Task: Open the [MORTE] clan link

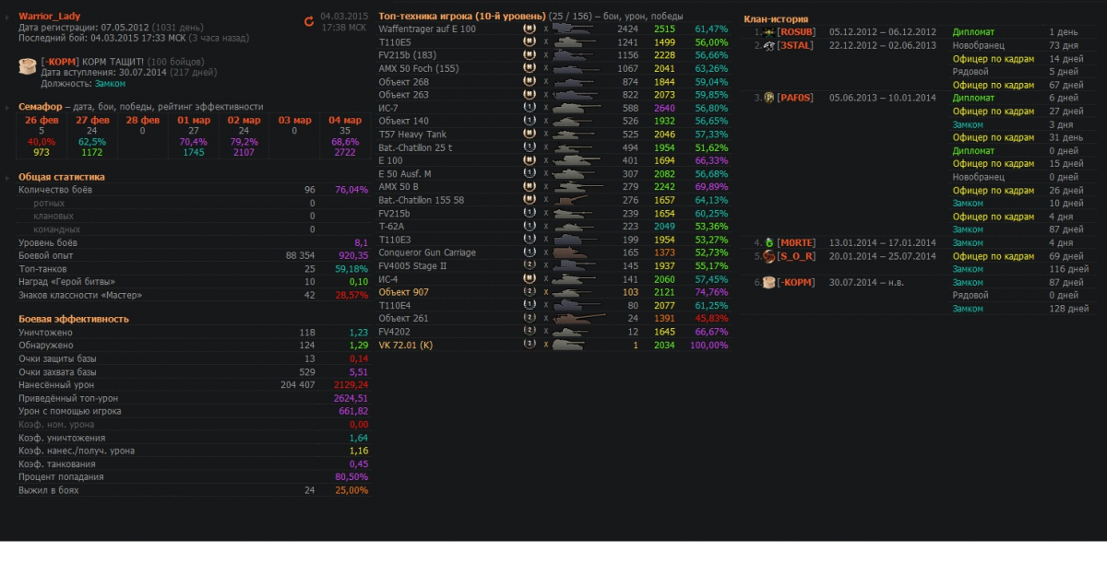Action: (x=796, y=242)
